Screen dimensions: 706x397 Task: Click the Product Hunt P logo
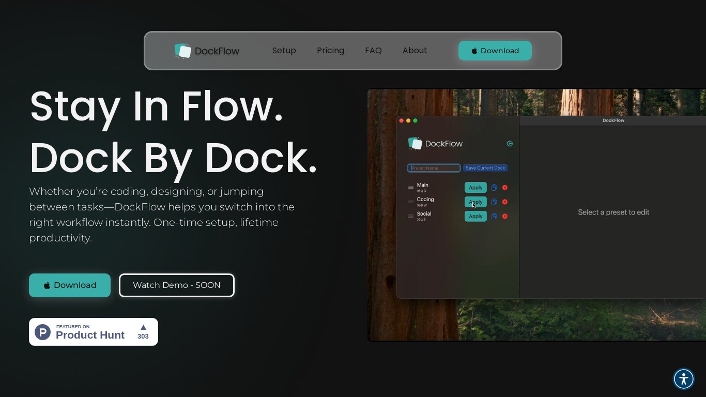42,332
